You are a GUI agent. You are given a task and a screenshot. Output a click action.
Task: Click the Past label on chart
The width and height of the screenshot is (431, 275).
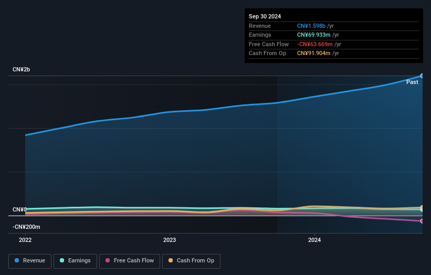412,82
